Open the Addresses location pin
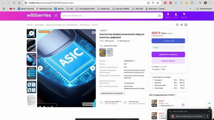Image resolution: width=214 pixels, height=120 pixels. click(x=168, y=15)
